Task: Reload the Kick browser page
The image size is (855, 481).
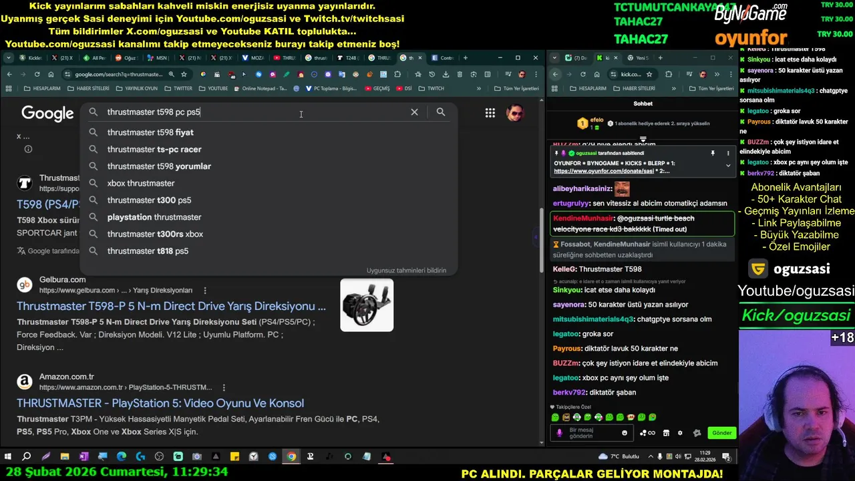Action: coord(583,74)
